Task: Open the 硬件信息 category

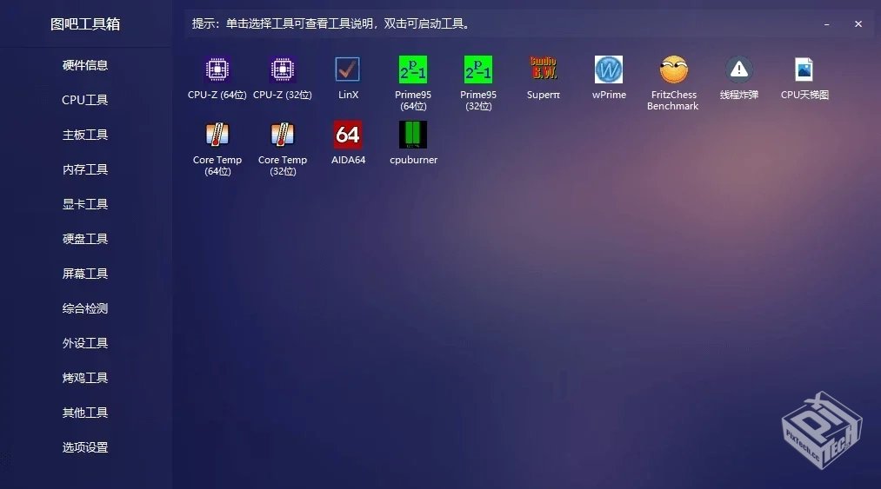Action: 85,65
